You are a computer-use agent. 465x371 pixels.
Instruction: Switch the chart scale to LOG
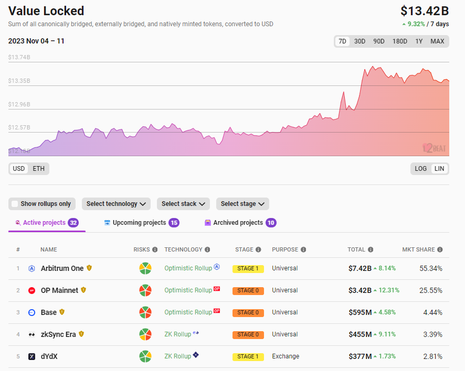pos(420,169)
